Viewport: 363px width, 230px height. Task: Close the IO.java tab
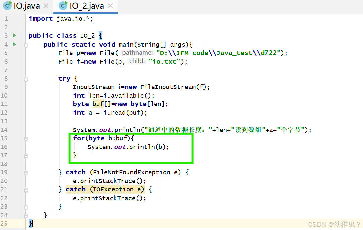(x=46, y=6)
